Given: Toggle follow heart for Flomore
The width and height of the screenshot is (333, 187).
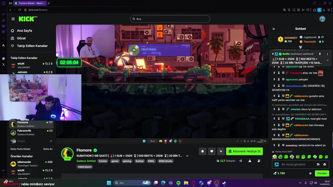Looking at the screenshot, I should (212, 151).
